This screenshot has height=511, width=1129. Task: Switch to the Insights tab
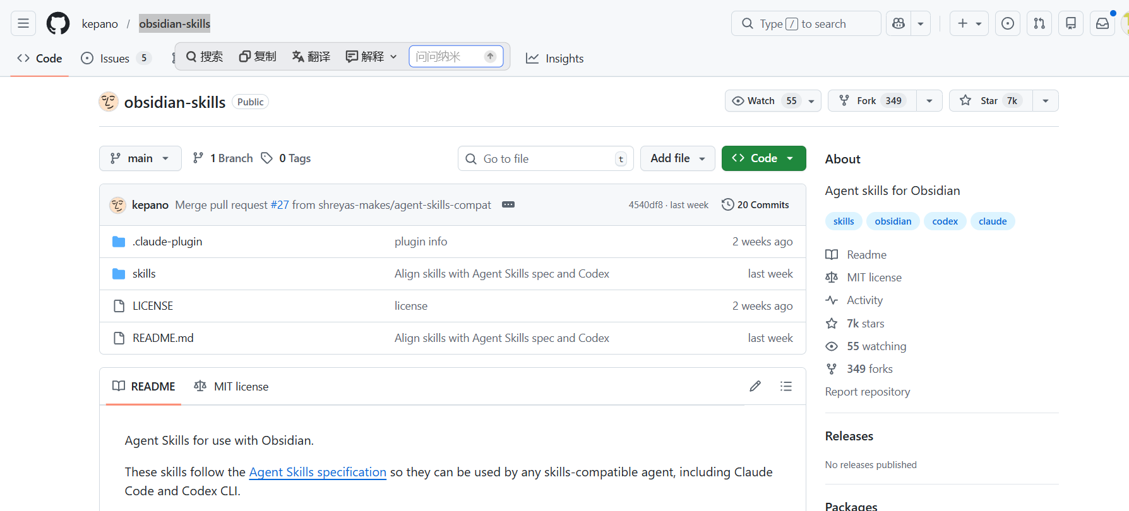click(555, 58)
